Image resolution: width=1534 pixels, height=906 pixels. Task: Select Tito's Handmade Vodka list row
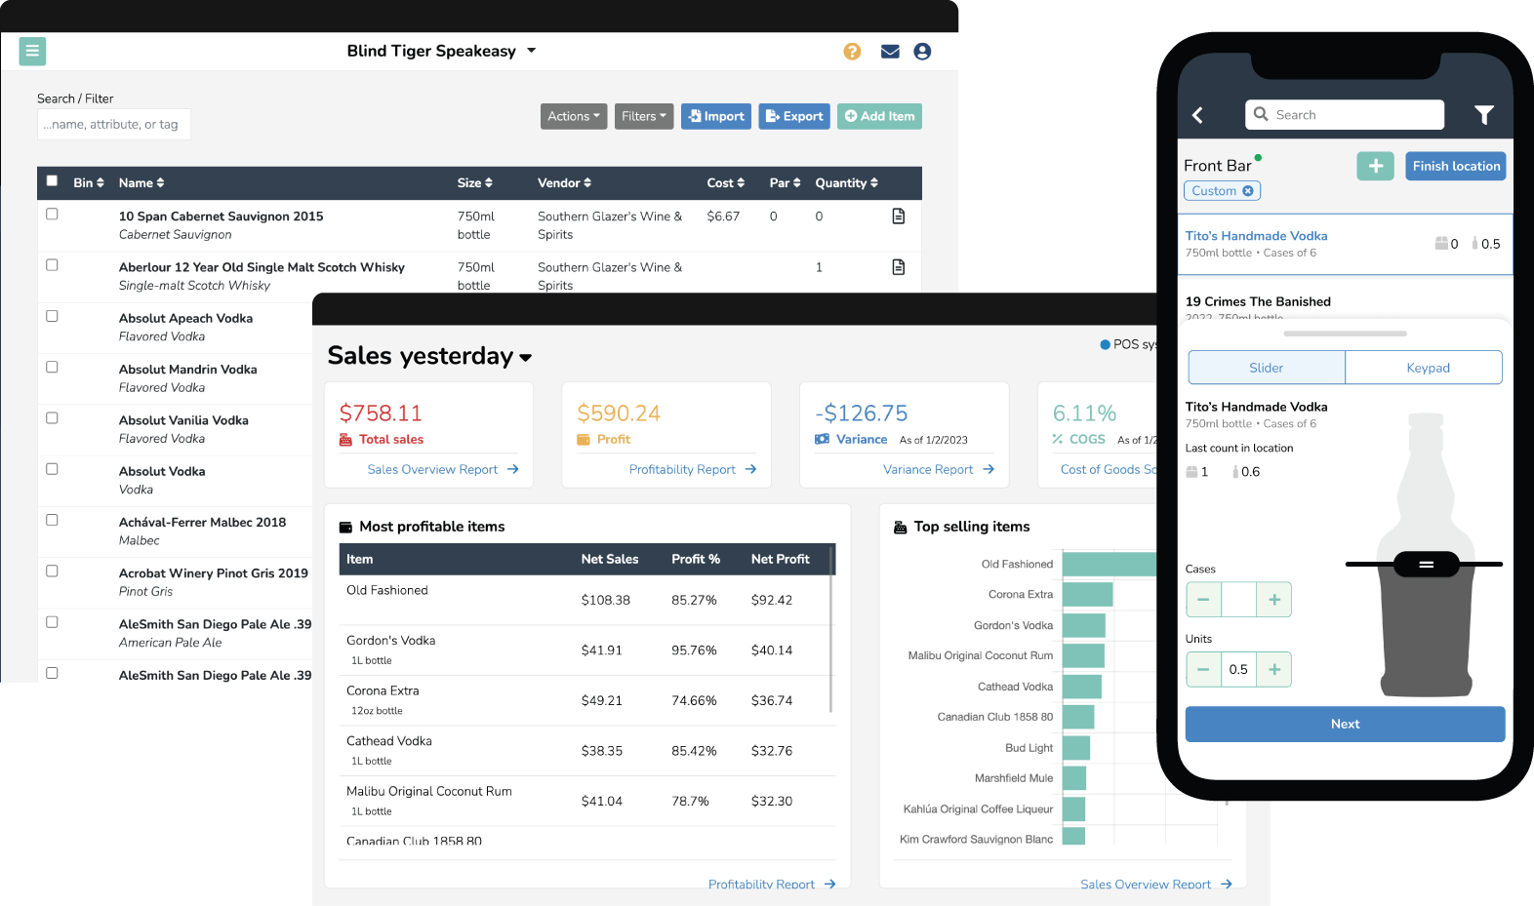pos(1345,245)
